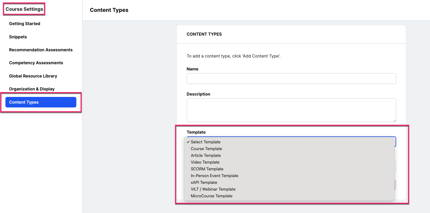Open Organization & Display settings
The width and height of the screenshot is (430, 213).
[32, 89]
